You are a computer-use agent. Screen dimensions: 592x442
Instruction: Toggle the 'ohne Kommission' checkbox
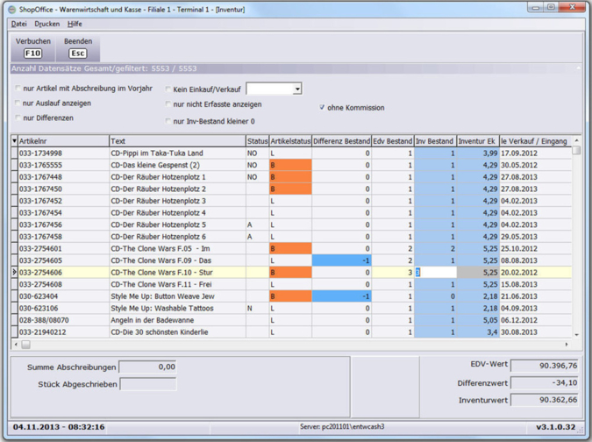point(322,108)
